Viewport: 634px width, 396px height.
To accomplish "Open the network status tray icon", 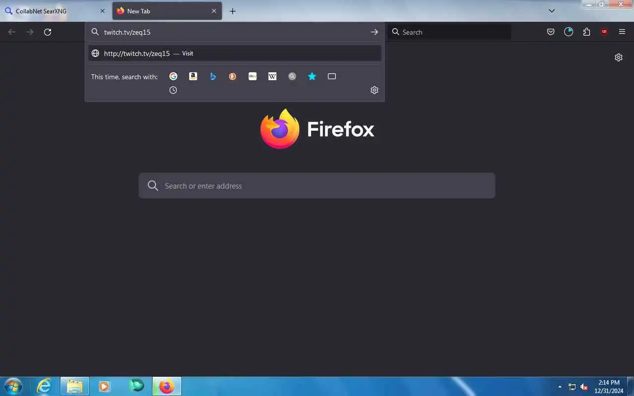I will [572, 387].
